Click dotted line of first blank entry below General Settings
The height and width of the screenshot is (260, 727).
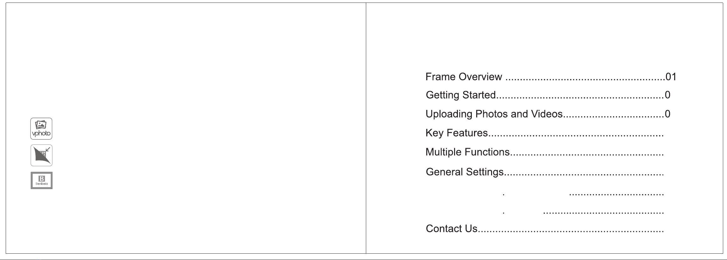tap(616, 195)
